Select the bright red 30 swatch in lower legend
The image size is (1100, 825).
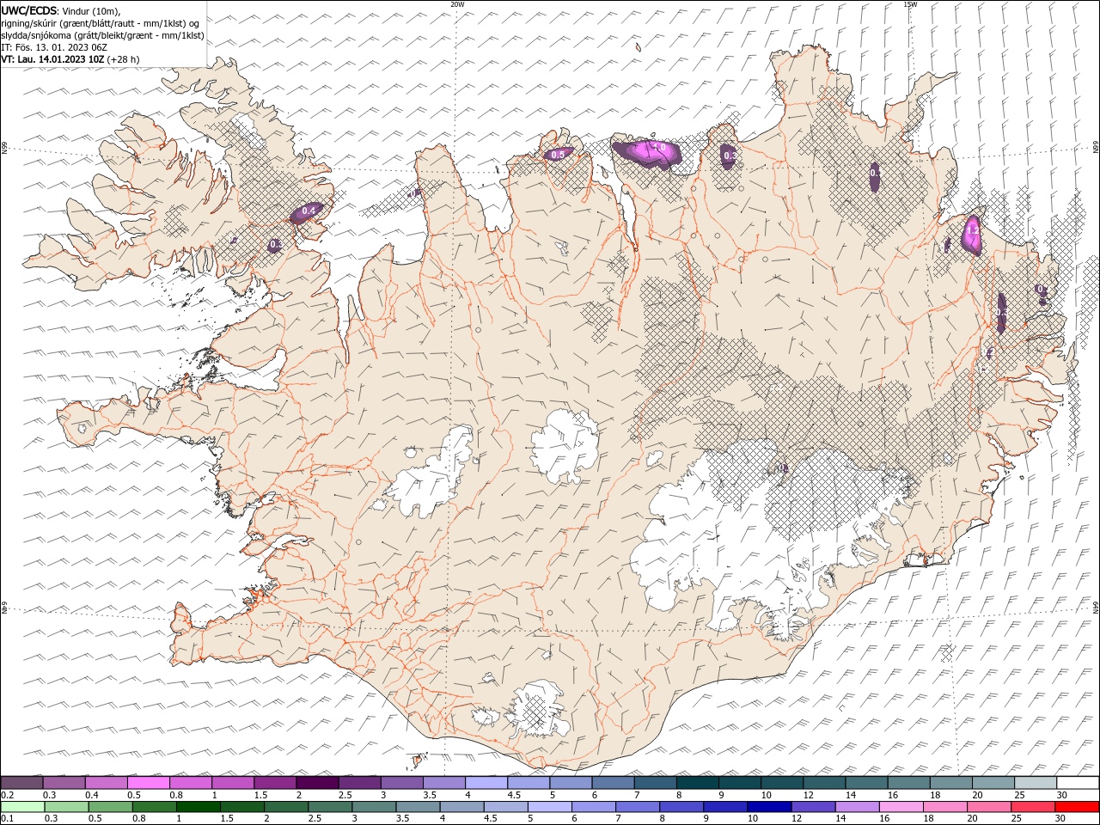click(x=1076, y=807)
